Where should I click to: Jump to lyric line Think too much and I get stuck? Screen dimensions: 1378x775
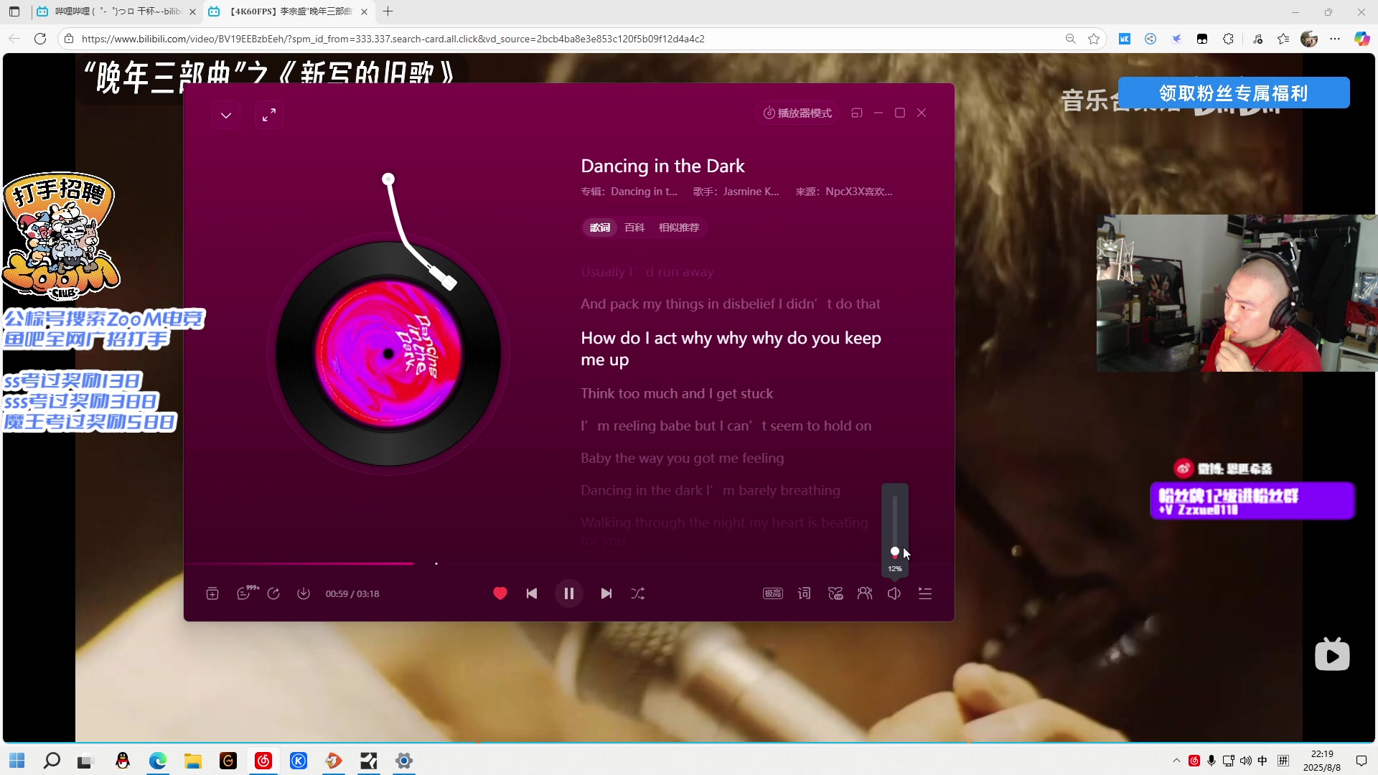(x=677, y=394)
